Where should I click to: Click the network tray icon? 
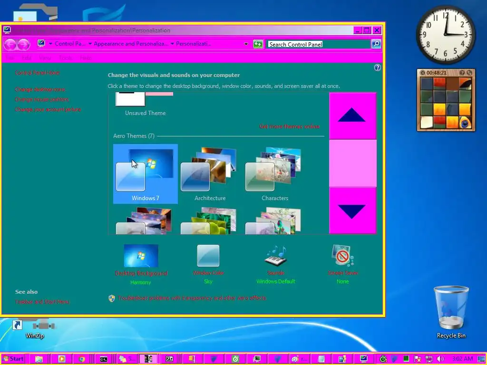429,359
